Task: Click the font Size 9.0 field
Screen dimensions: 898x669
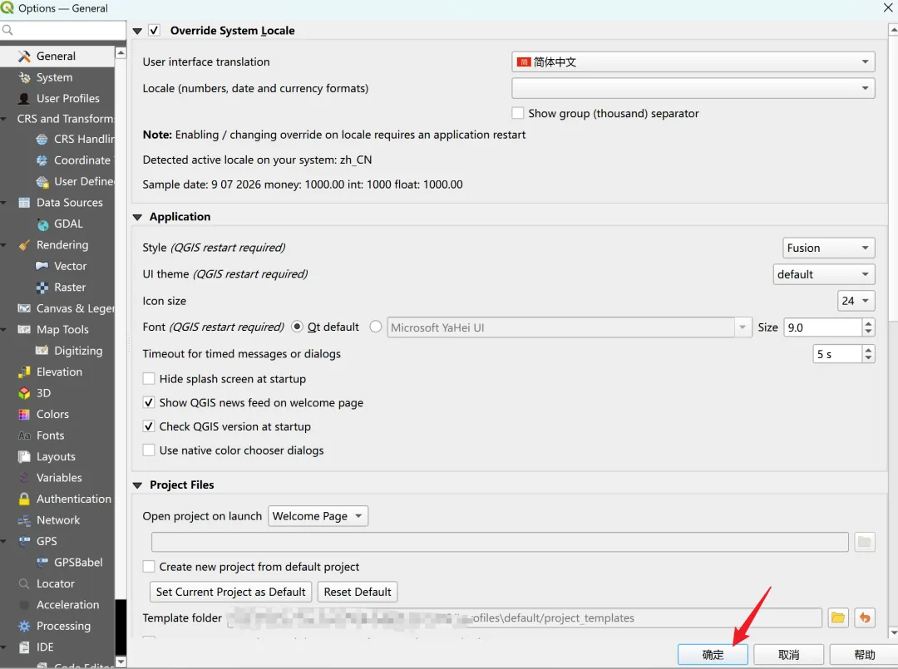Action: click(x=822, y=327)
